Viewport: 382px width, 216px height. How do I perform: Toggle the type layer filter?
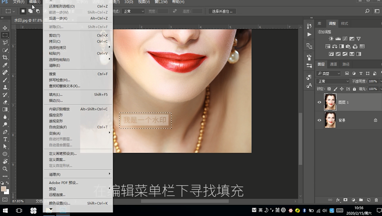click(361, 73)
